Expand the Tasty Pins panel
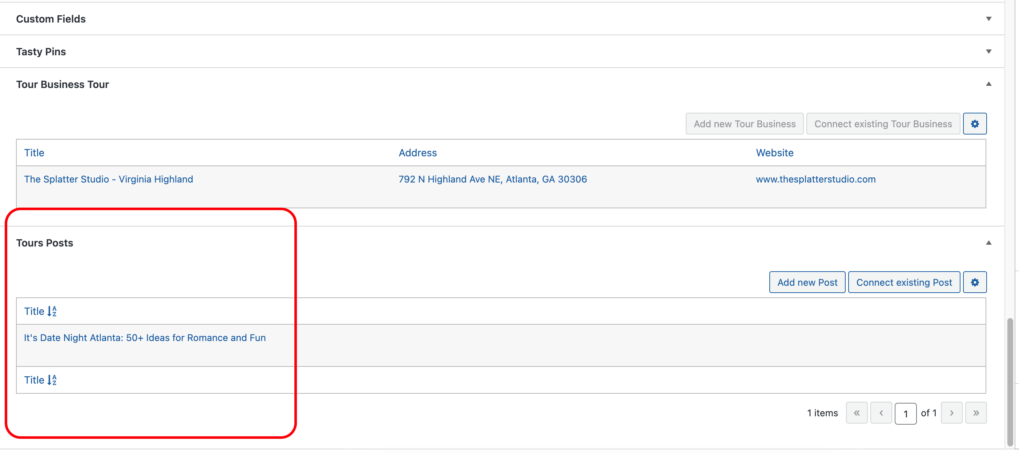 988,51
